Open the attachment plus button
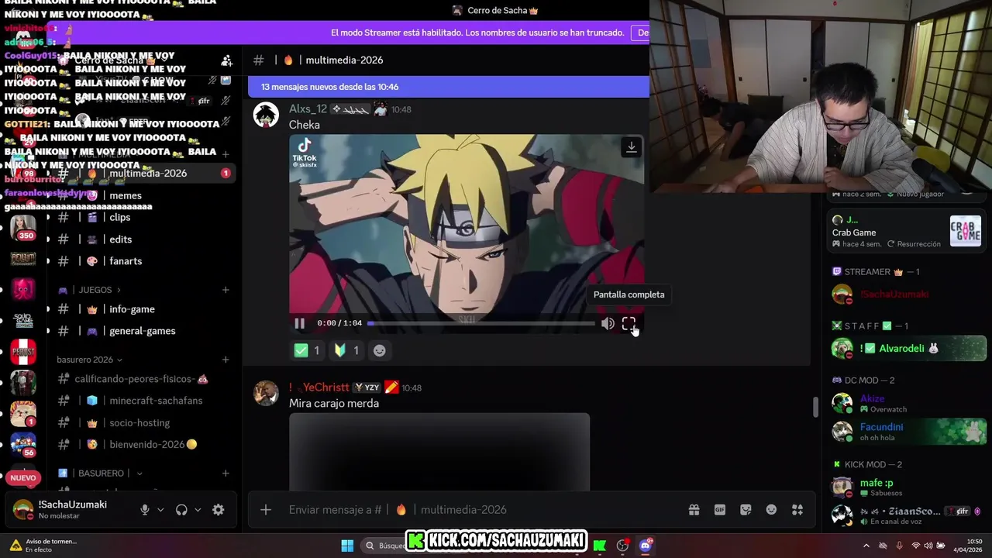992x558 pixels. pos(266,510)
